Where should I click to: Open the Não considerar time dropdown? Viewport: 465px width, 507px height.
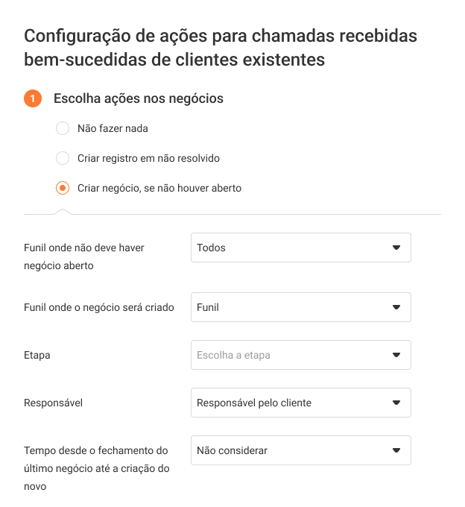tap(291, 450)
